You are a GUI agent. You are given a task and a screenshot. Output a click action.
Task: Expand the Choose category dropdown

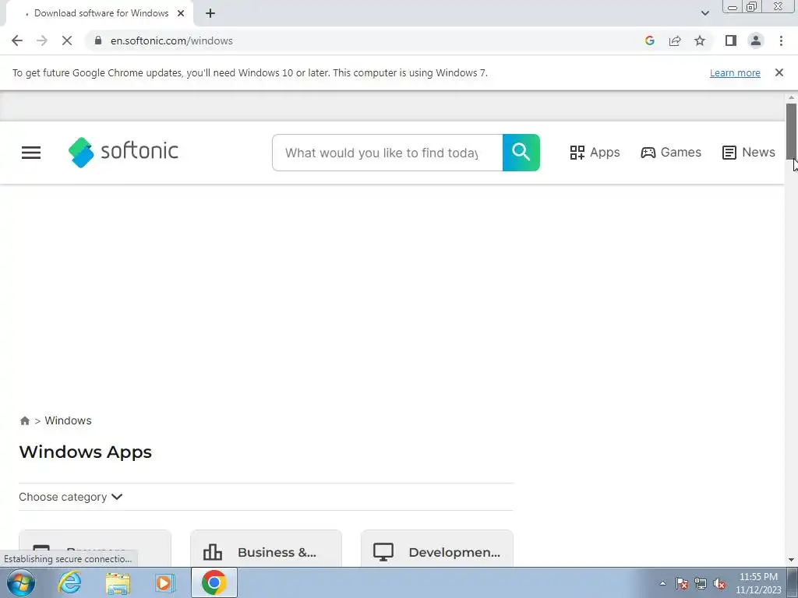click(71, 497)
